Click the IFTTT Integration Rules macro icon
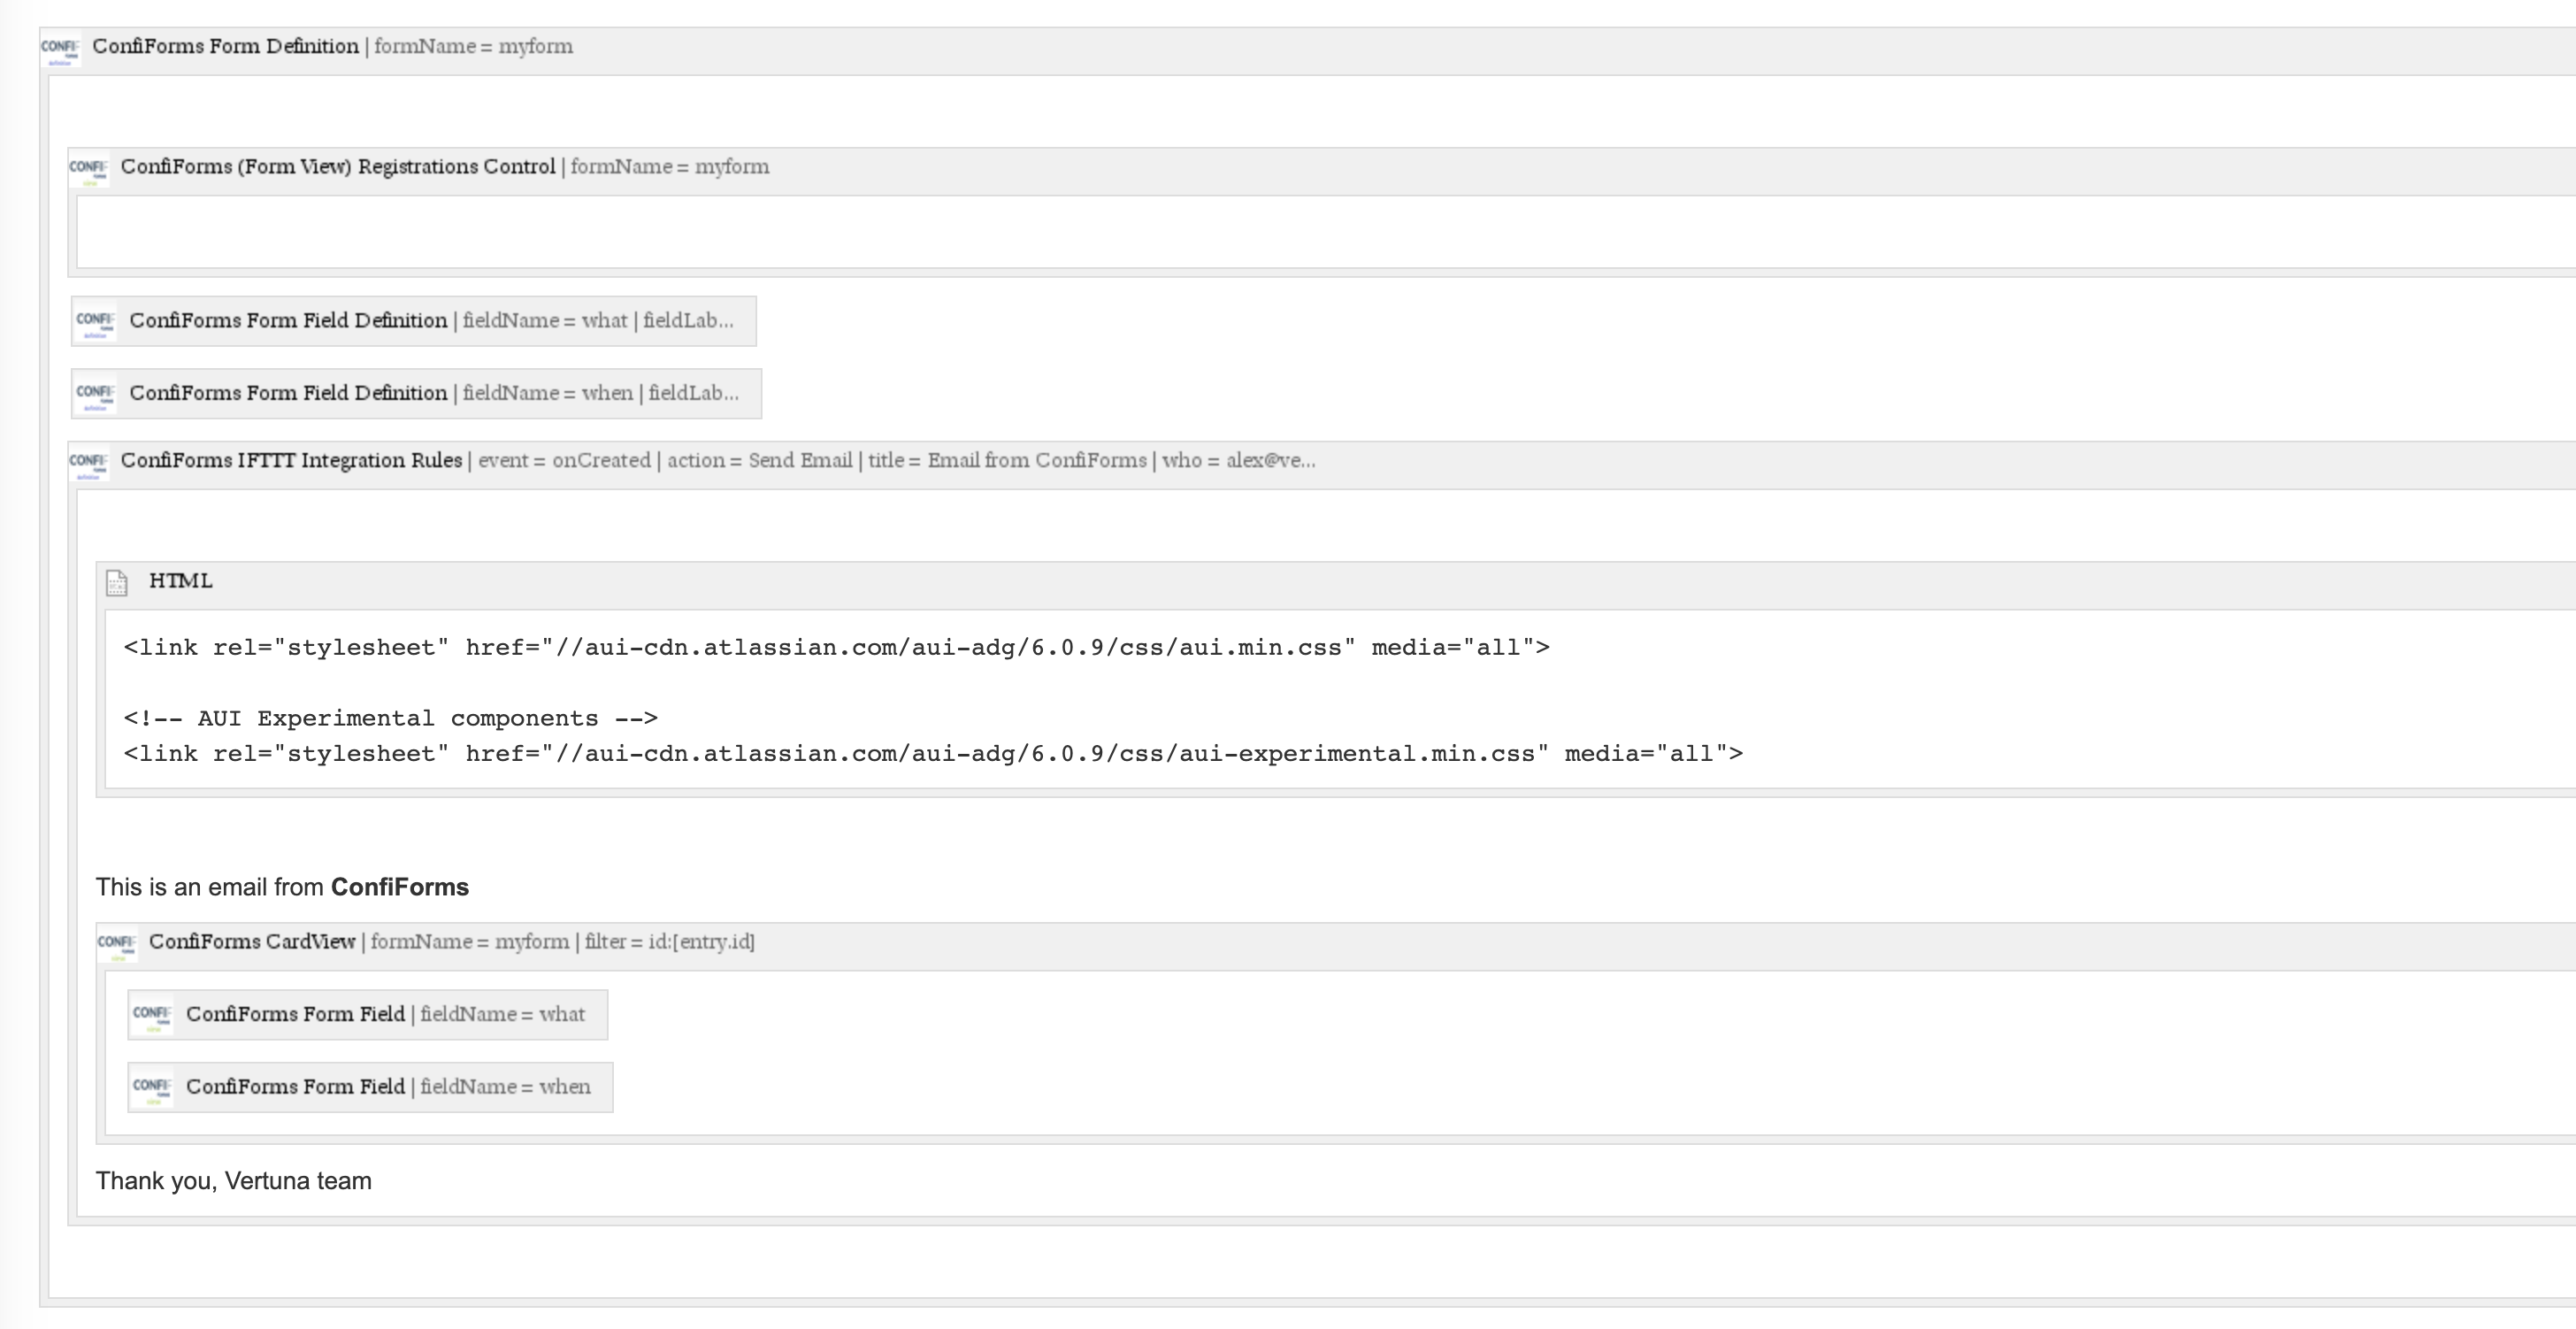Image resolution: width=2576 pixels, height=1329 pixels. (x=89, y=462)
